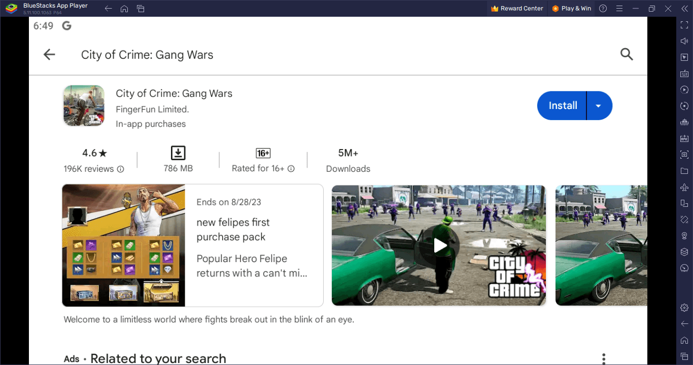Click the eco mode gauge icon

coord(684,268)
